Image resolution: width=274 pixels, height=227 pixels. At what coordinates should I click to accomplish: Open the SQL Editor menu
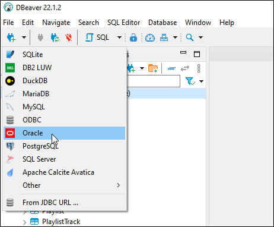coord(124,23)
